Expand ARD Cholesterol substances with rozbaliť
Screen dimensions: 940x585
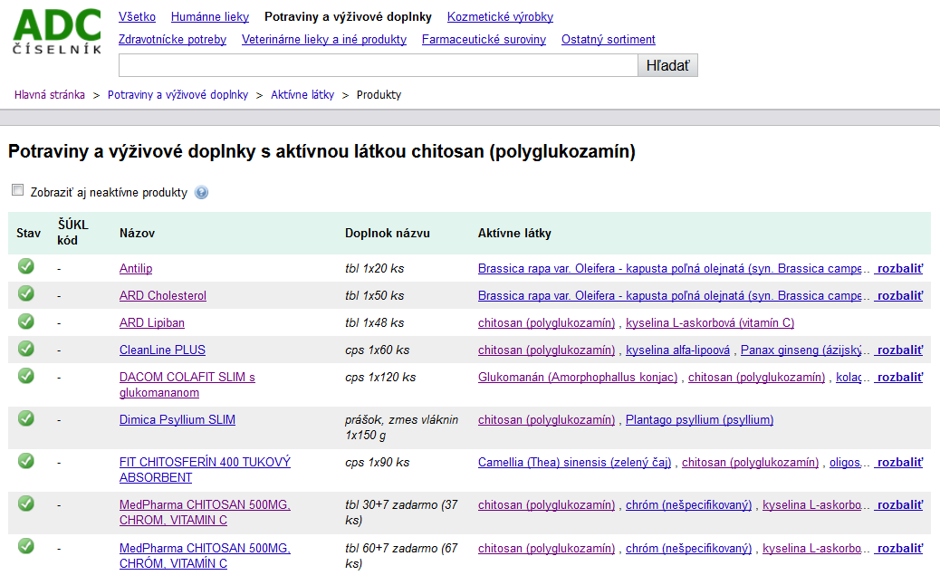pos(898,295)
